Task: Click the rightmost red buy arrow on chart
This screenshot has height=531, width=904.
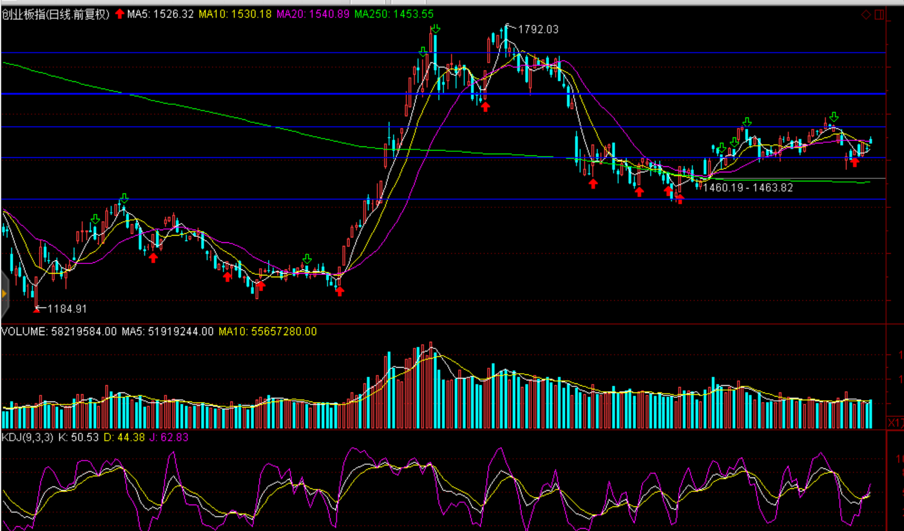Action: pos(855,162)
